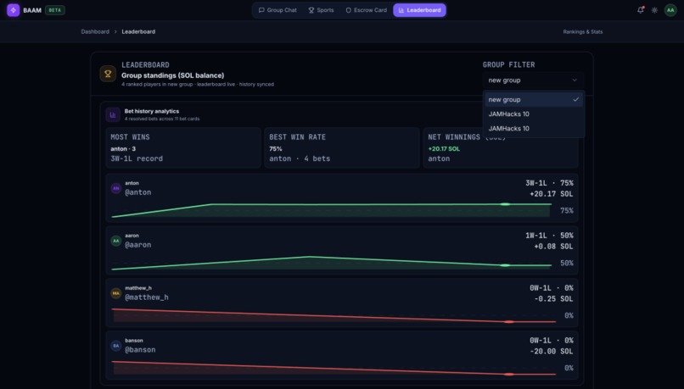This screenshot has width=684, height=389.
Task: Click the marker on aaron's trend line
Action: [505, 265]
